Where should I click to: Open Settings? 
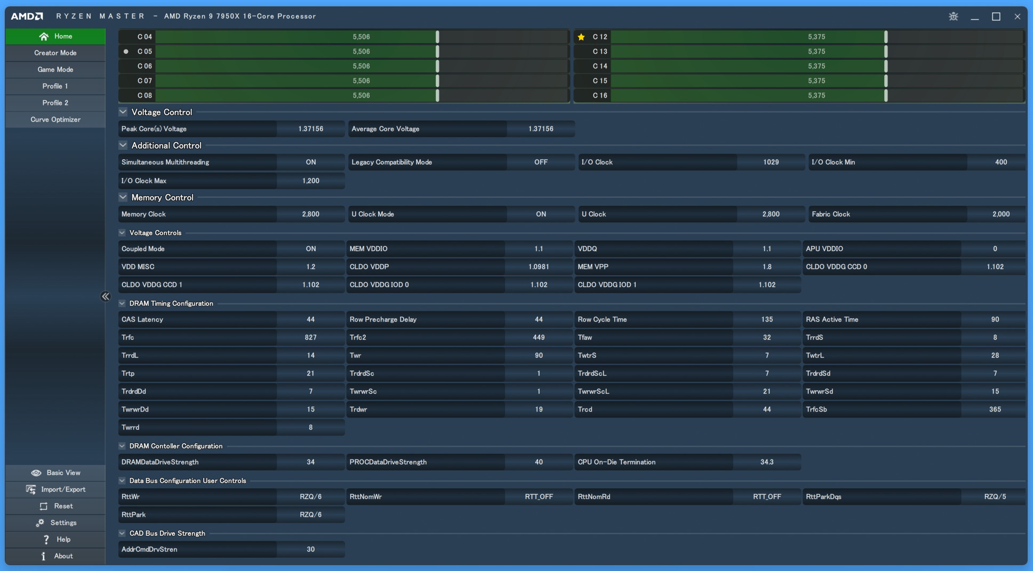(x=55, y=522)
